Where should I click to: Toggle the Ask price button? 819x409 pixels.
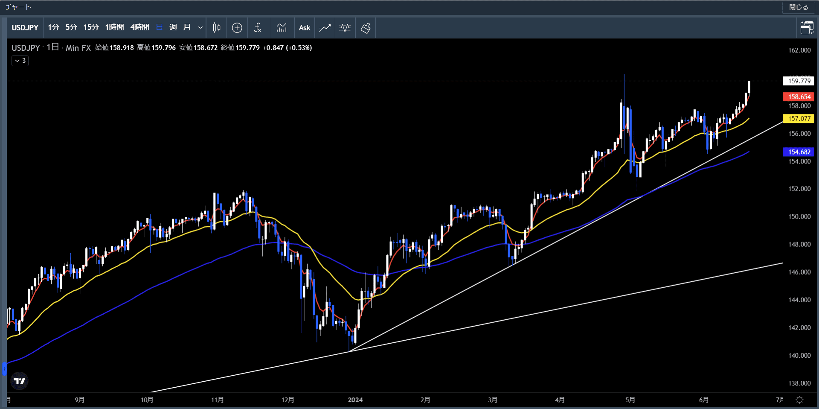[305, 28]
